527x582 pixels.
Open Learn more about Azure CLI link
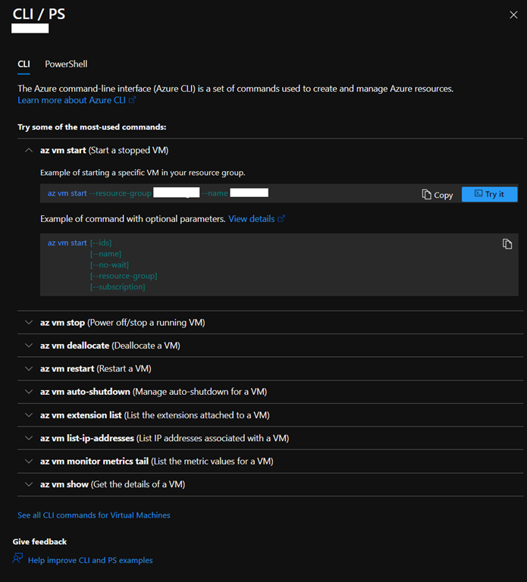72,100
